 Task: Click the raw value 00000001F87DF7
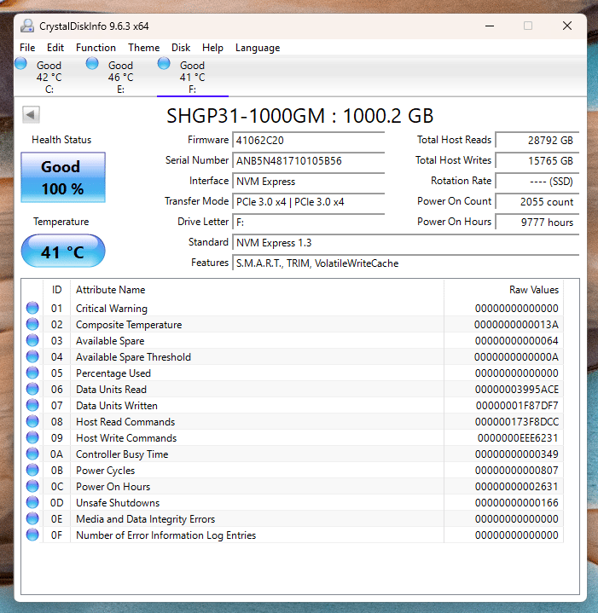517,406
